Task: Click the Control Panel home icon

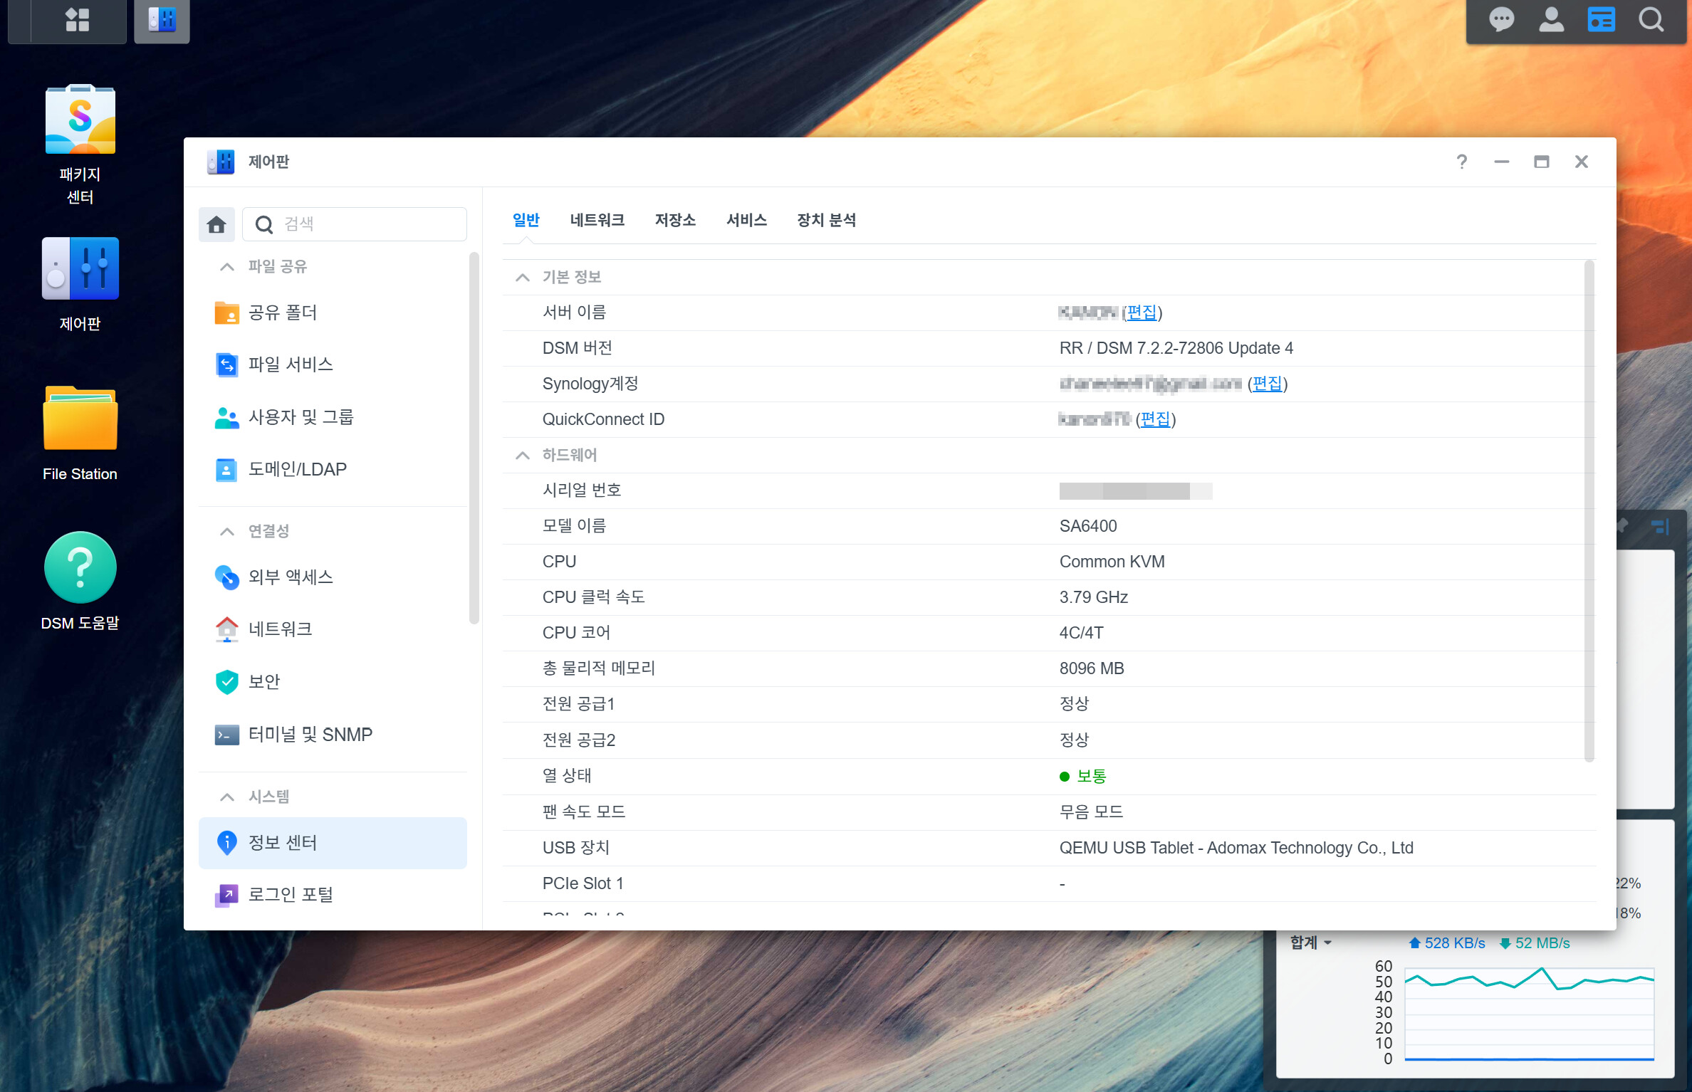Action: coord(216,225)
